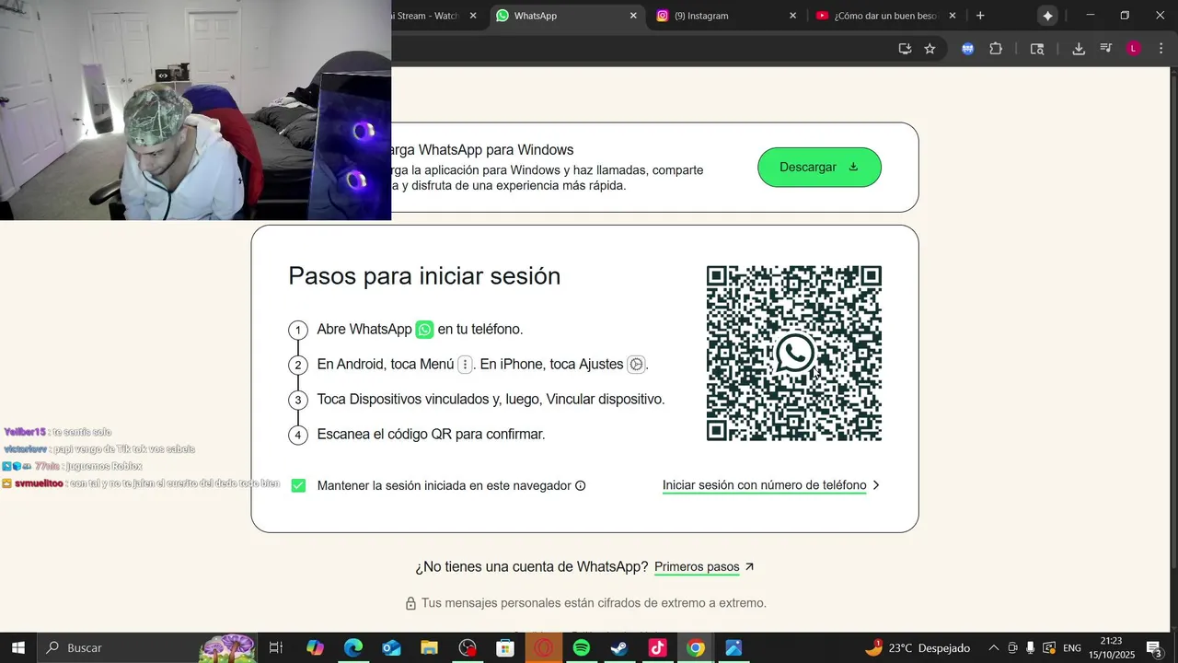This screenshot has width=1178, height=663.
Task: Click the text Escanea el código QR para confirmar
Action: point(431,435)
